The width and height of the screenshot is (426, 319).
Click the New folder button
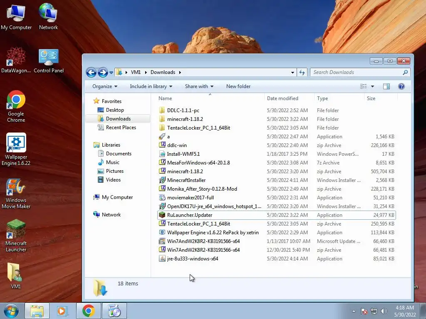(238, 86)
